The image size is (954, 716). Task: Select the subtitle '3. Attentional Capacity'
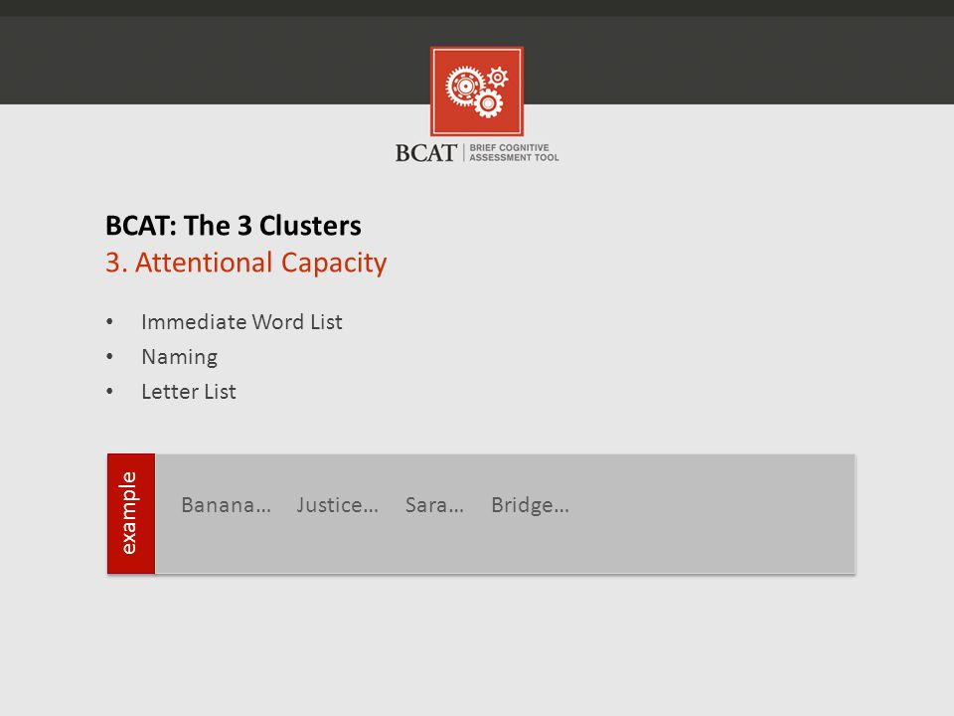(245, 263)
